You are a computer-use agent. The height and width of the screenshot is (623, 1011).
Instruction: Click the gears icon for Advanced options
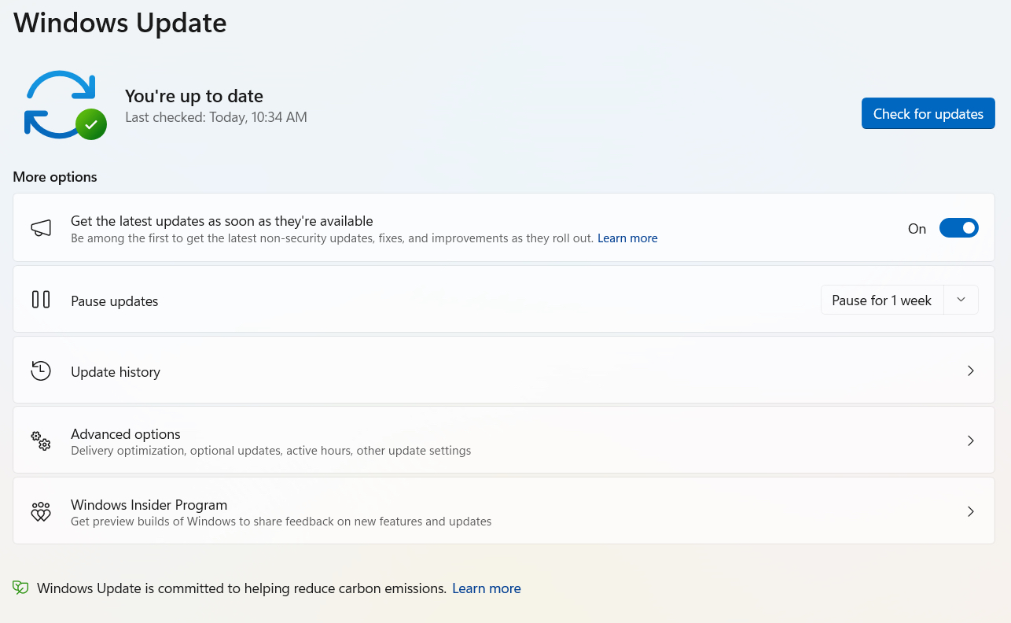coord(41,441)
